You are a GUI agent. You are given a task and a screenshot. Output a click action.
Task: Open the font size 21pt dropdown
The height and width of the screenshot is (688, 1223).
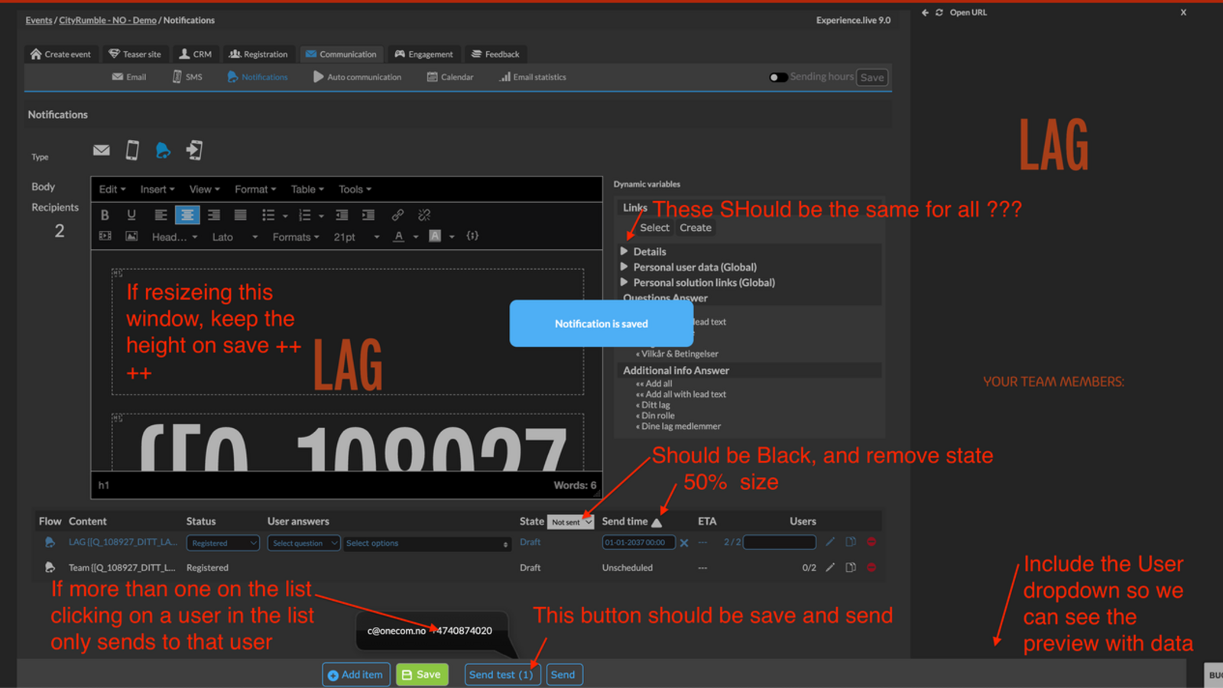click(x=356, y=237)
